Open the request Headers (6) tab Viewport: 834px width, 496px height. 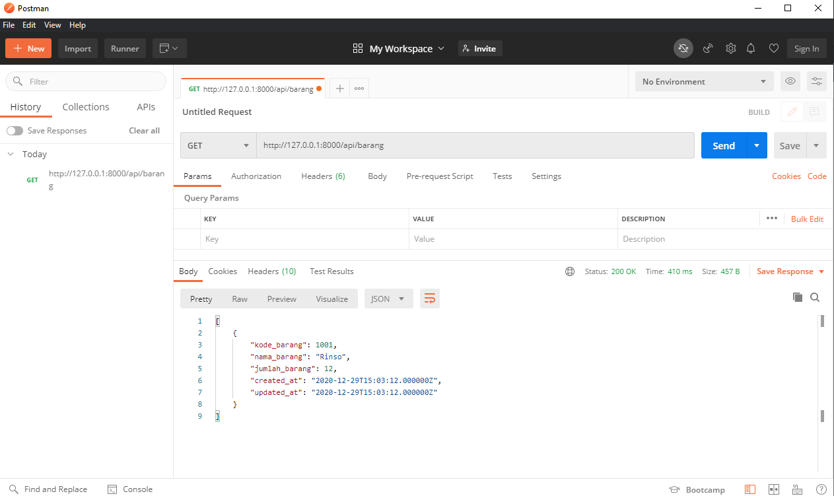(323, 176)
